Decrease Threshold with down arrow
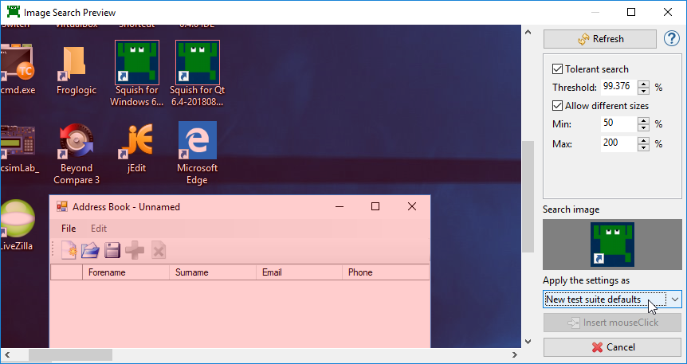This screenshot has width=687, height=364. click(x=643, y=91)
